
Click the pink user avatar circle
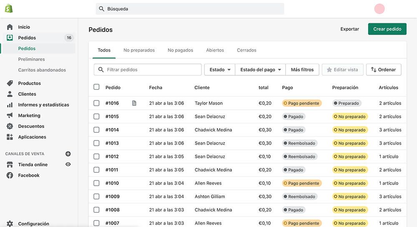coord(379,9)
